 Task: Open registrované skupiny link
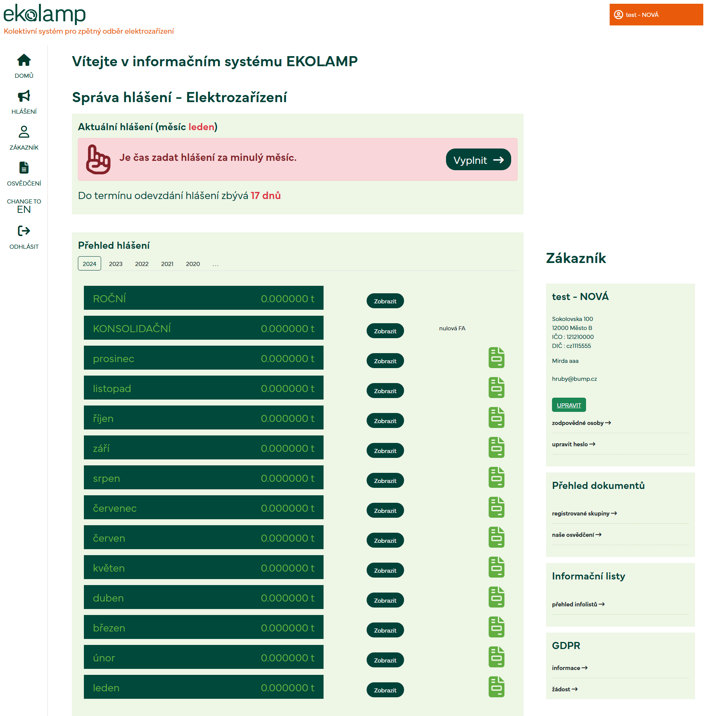pos(584,513)
